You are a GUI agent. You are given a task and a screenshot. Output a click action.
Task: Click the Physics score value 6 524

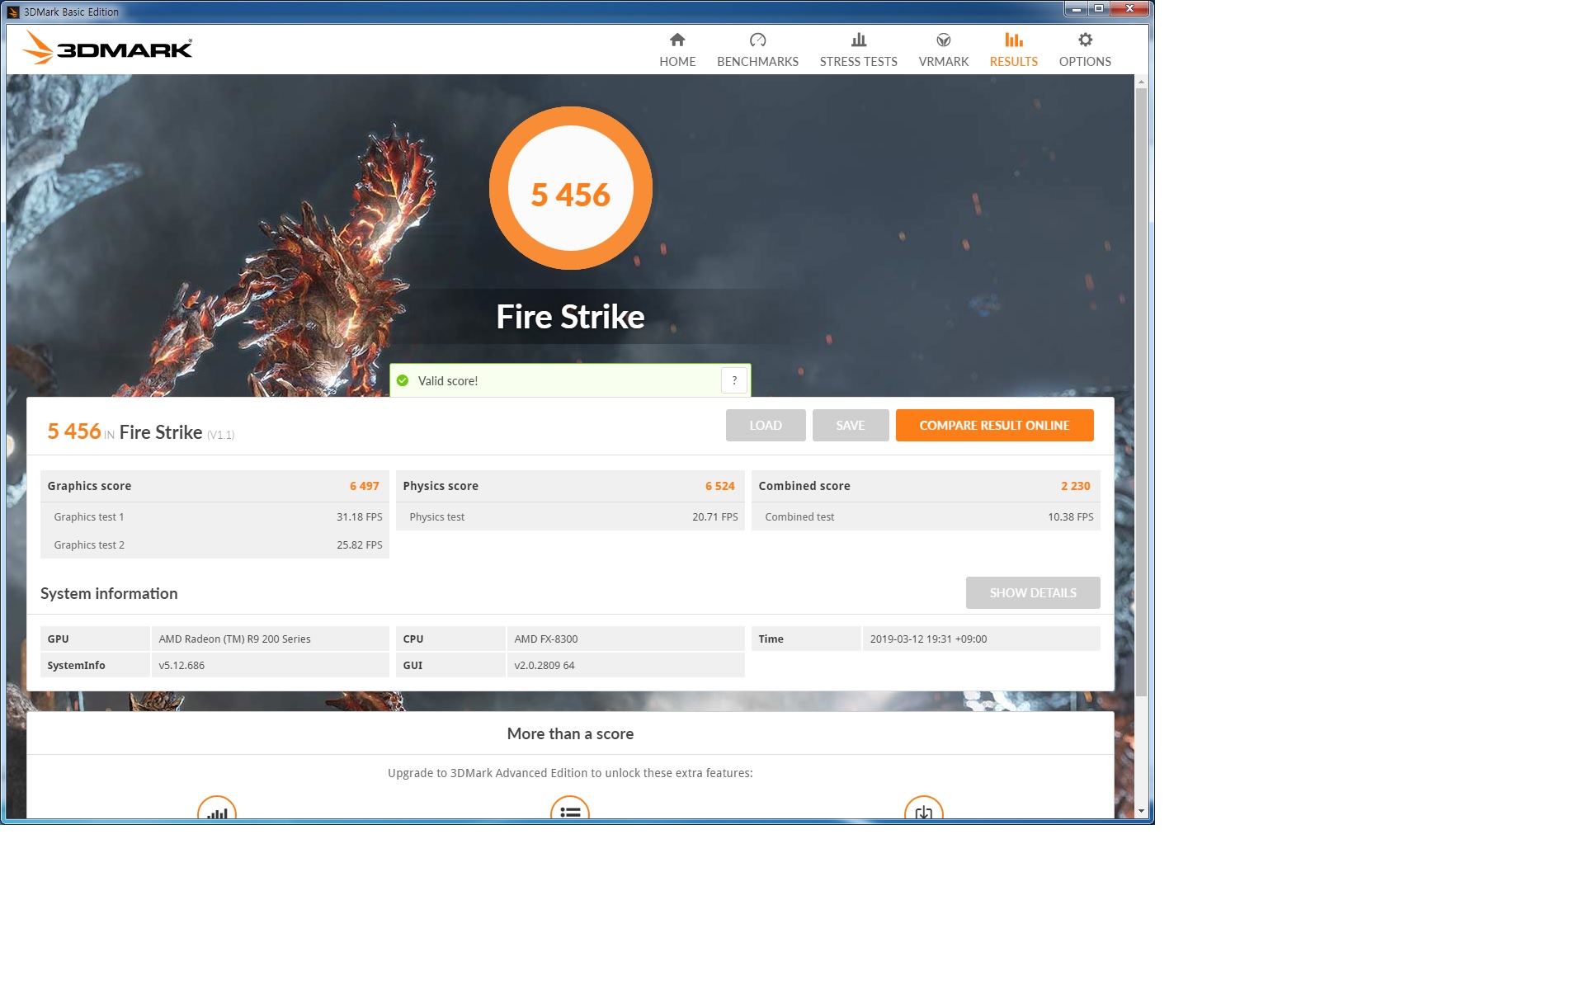pyautogui.click(x=719, y=486)
